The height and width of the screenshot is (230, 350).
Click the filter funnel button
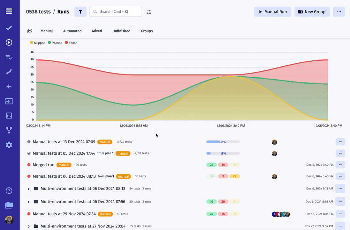click(80, 11)
